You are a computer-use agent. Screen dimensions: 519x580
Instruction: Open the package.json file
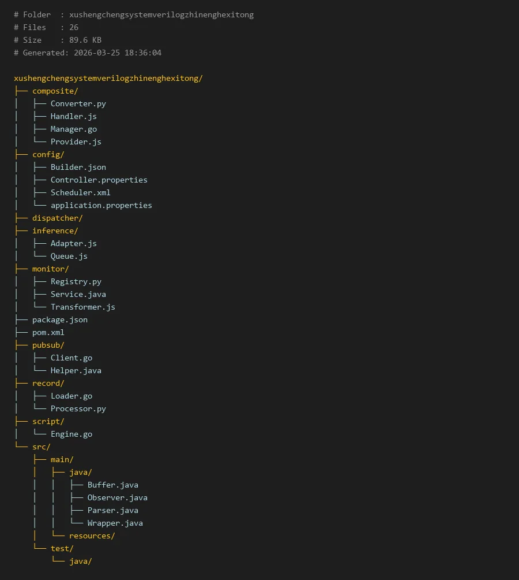(x=59, y=319)
